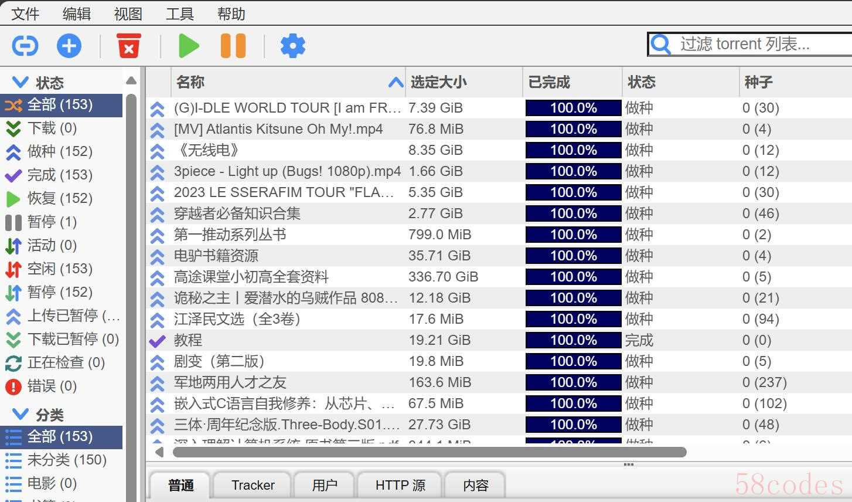Viewport: 852px width, 502px height.
Task: Click the left arrow of horizontal scrollbar
Action: 159,452
